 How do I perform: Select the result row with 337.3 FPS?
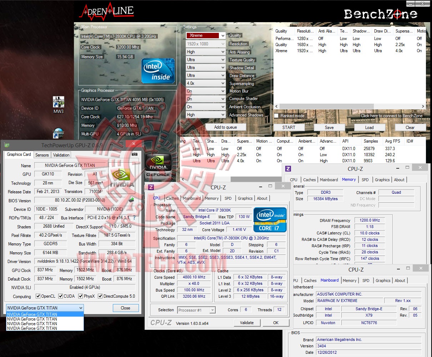pos(303,149)
